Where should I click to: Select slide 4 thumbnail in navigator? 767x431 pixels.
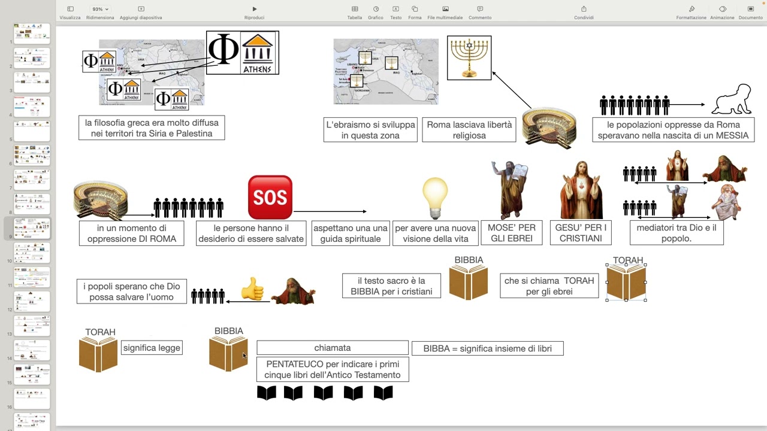32,107
